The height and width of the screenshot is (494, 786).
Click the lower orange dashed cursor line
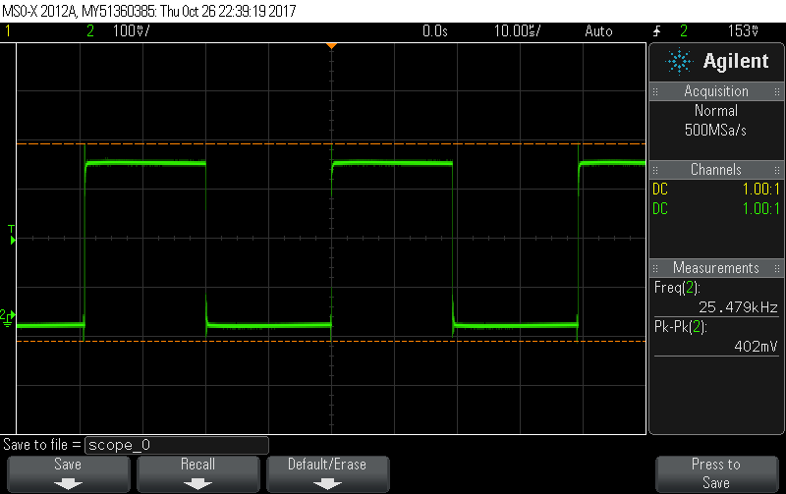point(331,341)
